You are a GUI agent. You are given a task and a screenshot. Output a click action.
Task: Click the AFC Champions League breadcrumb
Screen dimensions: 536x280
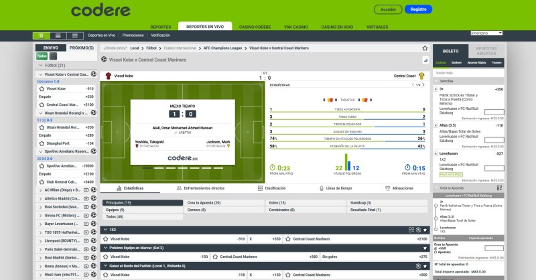(x=222, y=48)
